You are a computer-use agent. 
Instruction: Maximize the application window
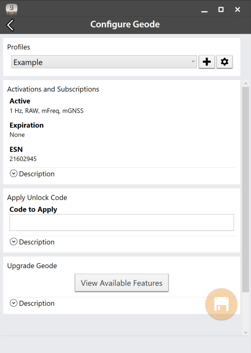[221, 9]
